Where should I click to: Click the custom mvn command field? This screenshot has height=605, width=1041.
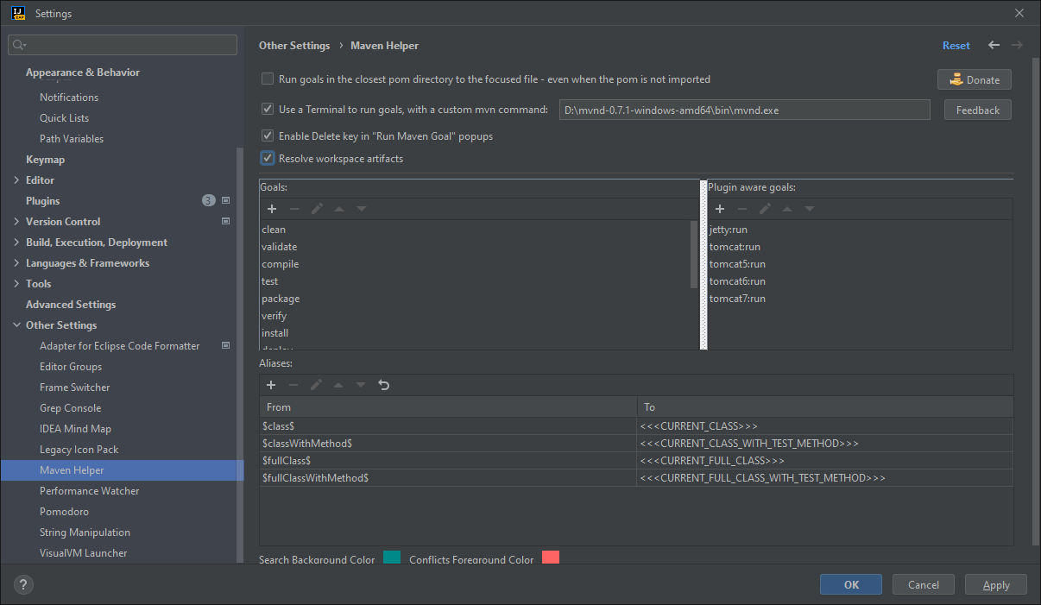[x=744, y=110]
